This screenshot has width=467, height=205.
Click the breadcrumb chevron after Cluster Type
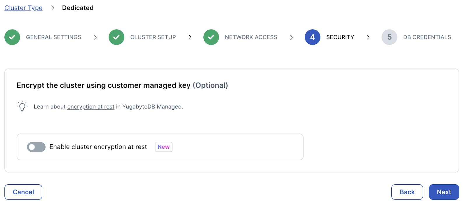pyautogui.click(x=53, y=8)
